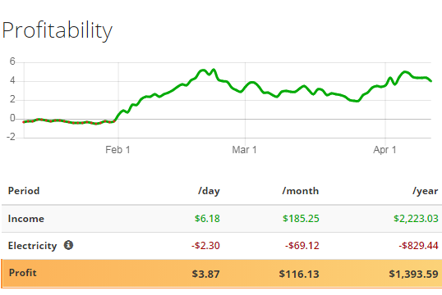Image resolution: width=442 pixels, height=295 pixels.
Task: Select the highlighted Profit row label
Action: (22, 273)
